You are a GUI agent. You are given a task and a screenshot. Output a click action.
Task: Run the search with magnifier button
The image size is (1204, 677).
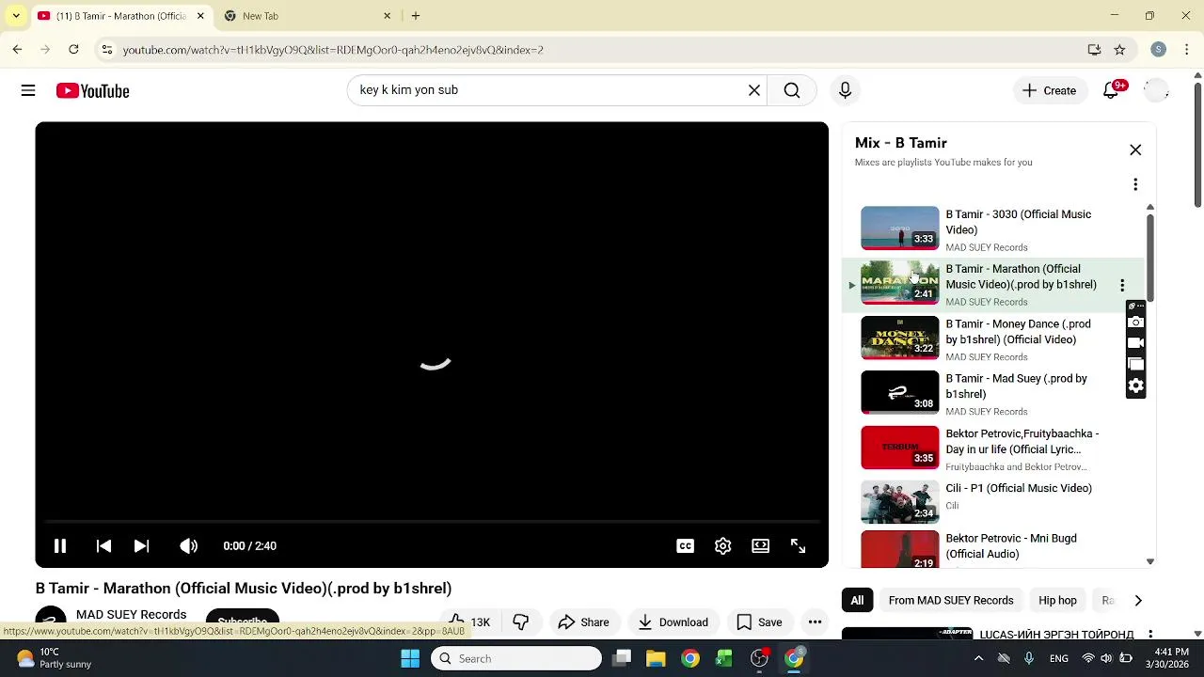pos(792,90)
